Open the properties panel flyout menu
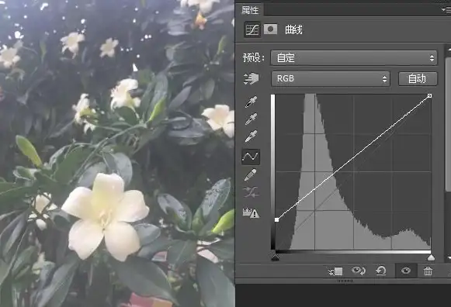 point(446,10)
